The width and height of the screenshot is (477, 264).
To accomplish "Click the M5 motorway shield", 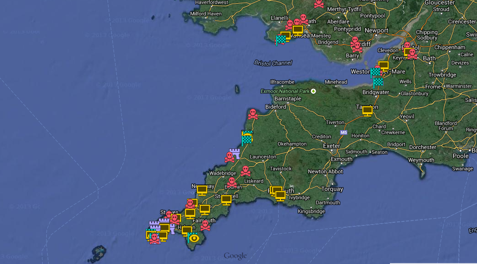I will (x=344, y=132).
